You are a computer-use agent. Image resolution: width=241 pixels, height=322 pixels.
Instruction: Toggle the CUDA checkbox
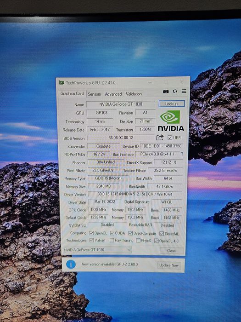tap(112, 233)
